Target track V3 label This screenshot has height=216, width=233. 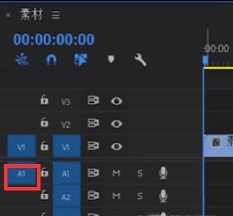tap(66, 102)
